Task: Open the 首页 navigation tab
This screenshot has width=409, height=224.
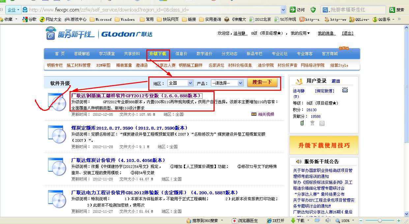Action: click(x=60, y=54)
